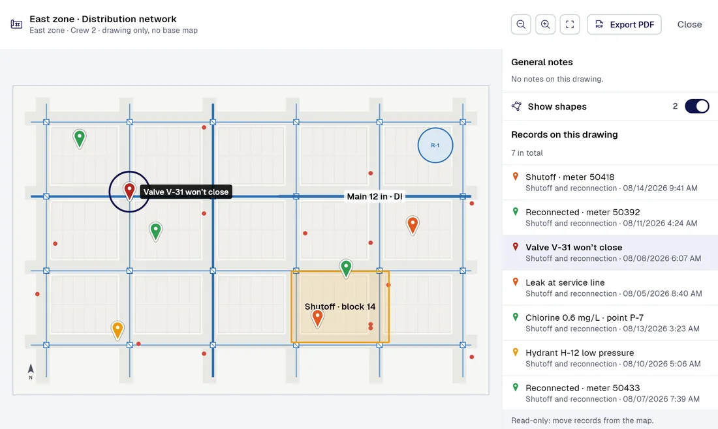
Task: Click the shapes icon beside Show shapes
Action: (x=516, y=106)
